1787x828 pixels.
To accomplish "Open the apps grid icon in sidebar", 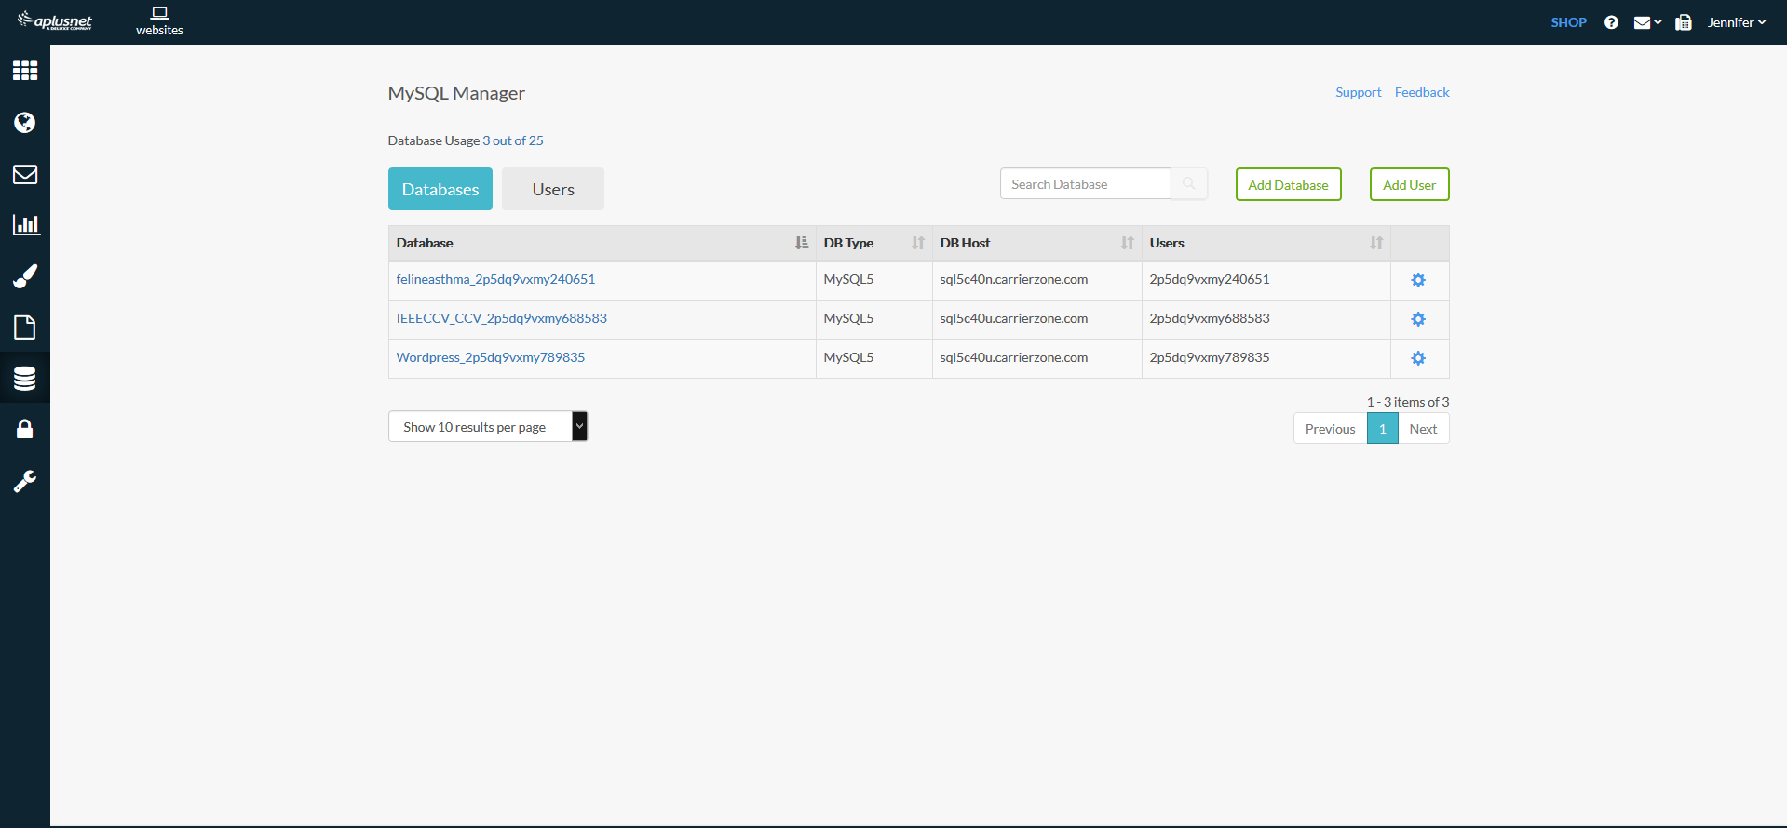I will pyautogui.click(x=25, y=71).
